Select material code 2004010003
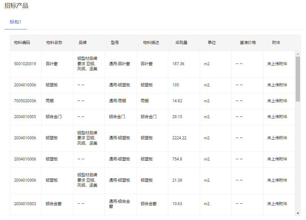 [x=25, y=203]
